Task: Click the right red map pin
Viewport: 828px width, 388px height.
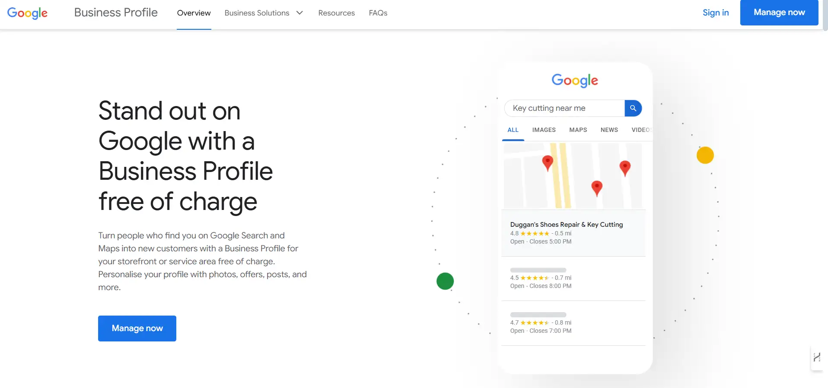Action: [x=625, y=168]
